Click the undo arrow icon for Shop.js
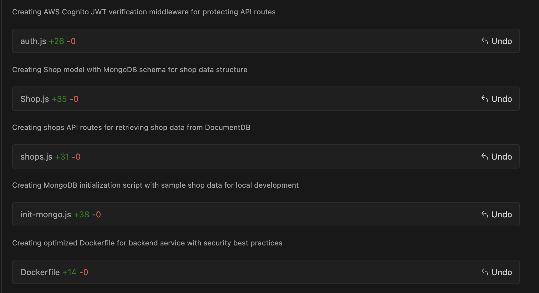 click(x=485, y=99)
